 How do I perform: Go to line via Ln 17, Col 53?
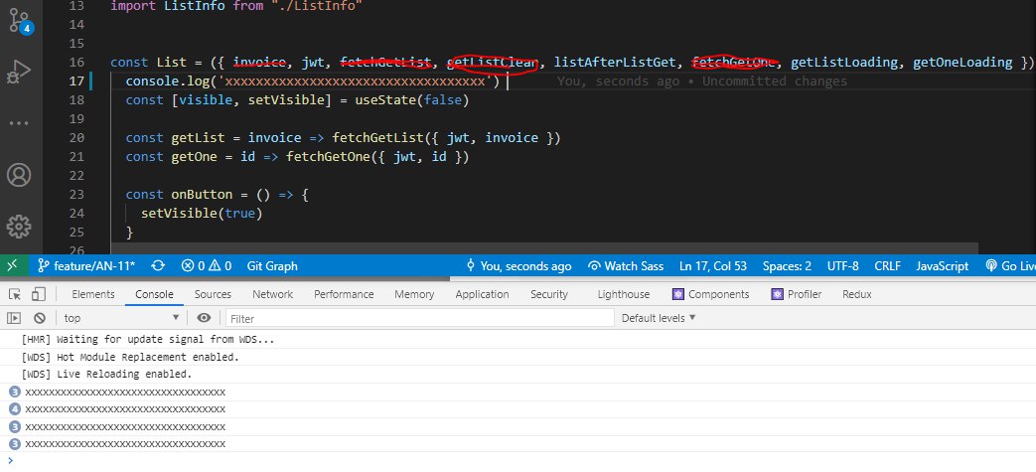(x=713, y=265)
